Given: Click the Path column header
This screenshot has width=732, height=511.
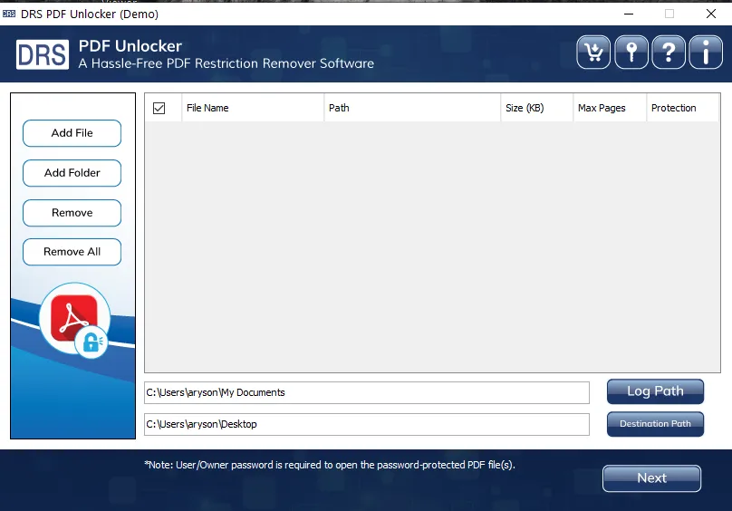Looking at the screenshot, I should [412, 108].
